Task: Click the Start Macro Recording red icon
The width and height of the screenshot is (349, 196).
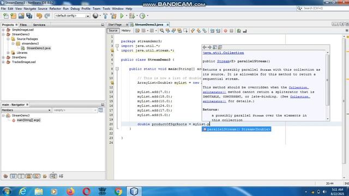Action: pos(225,31)
